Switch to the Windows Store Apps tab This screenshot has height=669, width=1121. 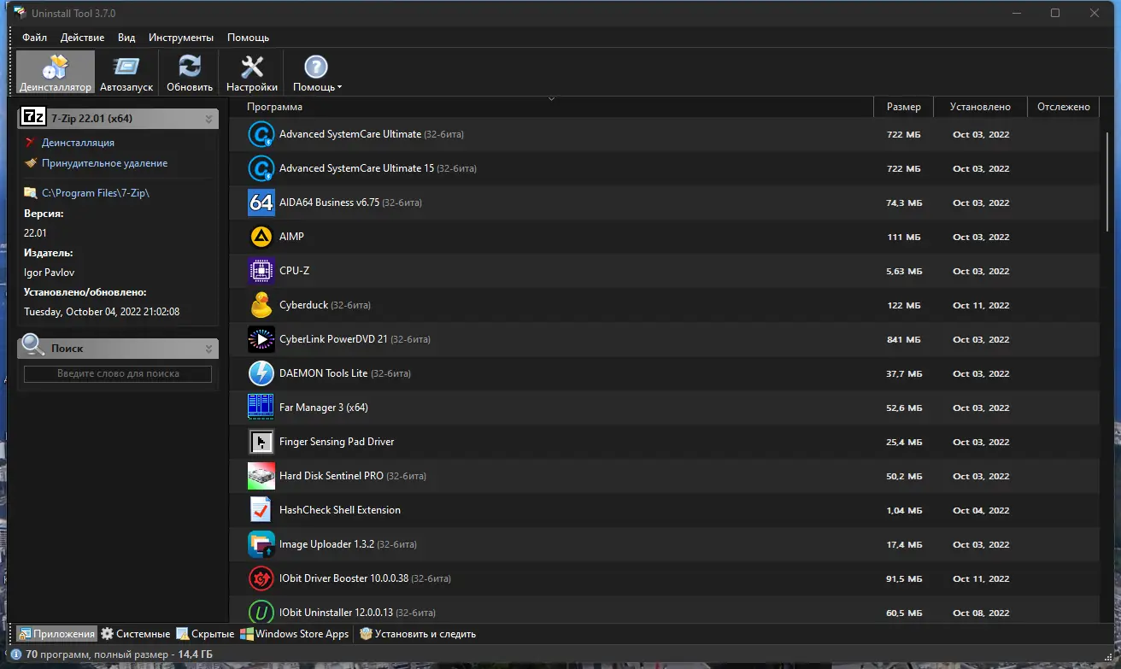(x=295, y=634)
